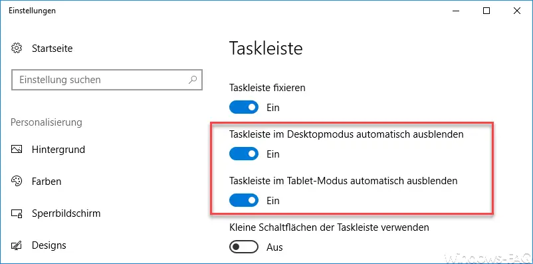Image resolution: width=533 pixels, height=264 pixels.
Task: Toggle Taskleiste fixieren switch
Action: click(x=244, y=107)
